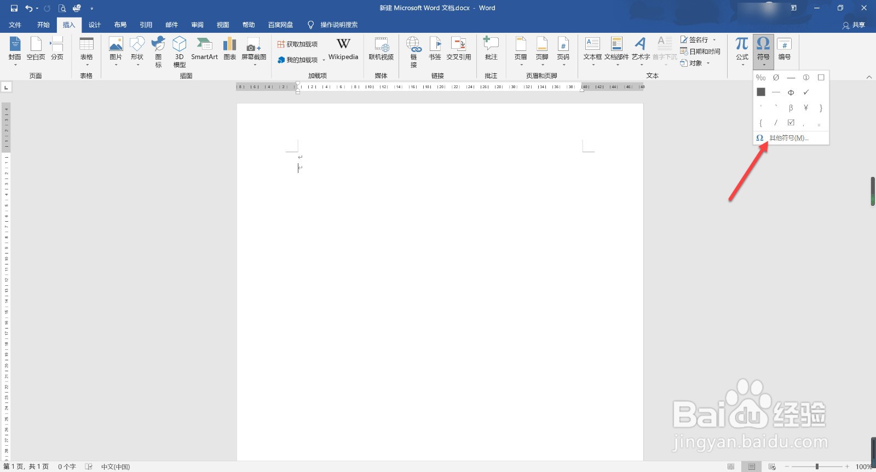Insert online video with 联机视频
Screen dimensions: 876x472
tap(381, 48)
